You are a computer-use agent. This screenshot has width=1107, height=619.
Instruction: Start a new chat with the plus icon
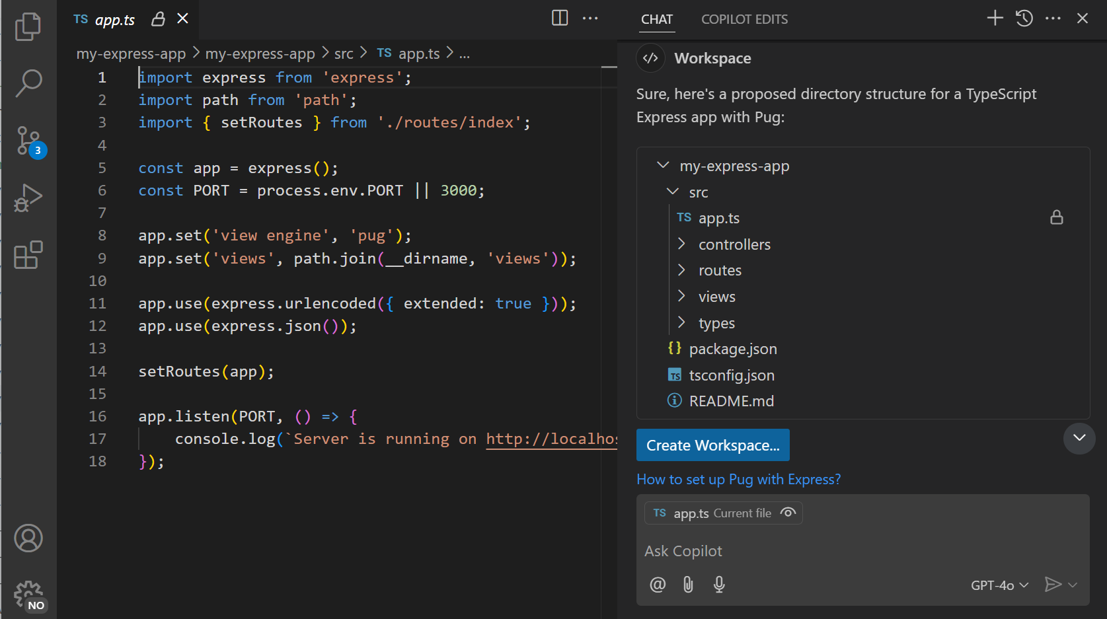994,18
